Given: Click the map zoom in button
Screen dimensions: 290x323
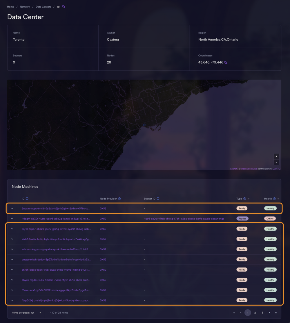Looking at the screenshot, I should [x=276, y=156].
